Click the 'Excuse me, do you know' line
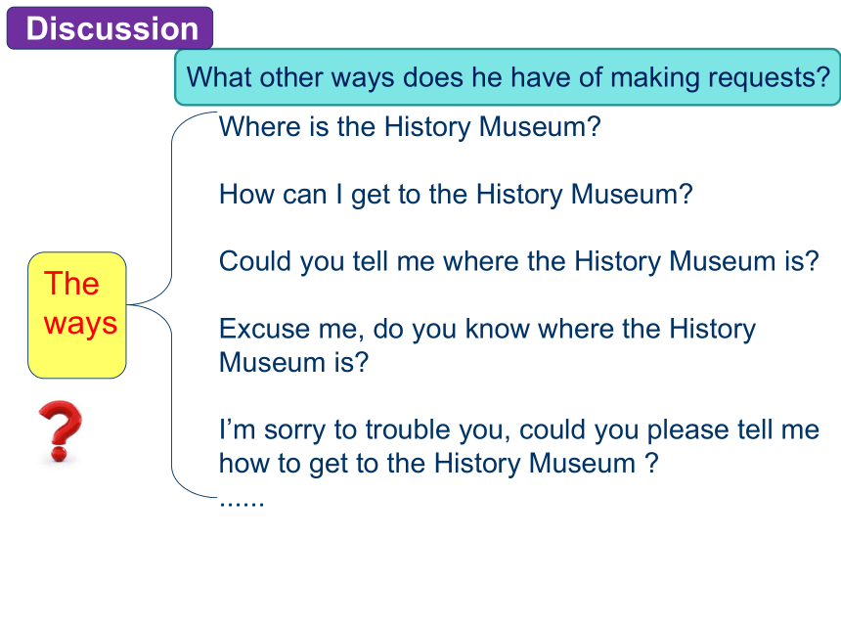 coord(487,329)
